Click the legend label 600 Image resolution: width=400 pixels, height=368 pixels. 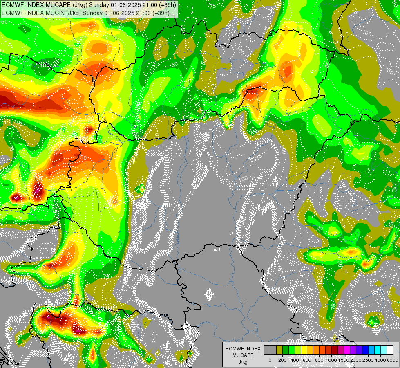pyautogui.click(x=307, y=360)
